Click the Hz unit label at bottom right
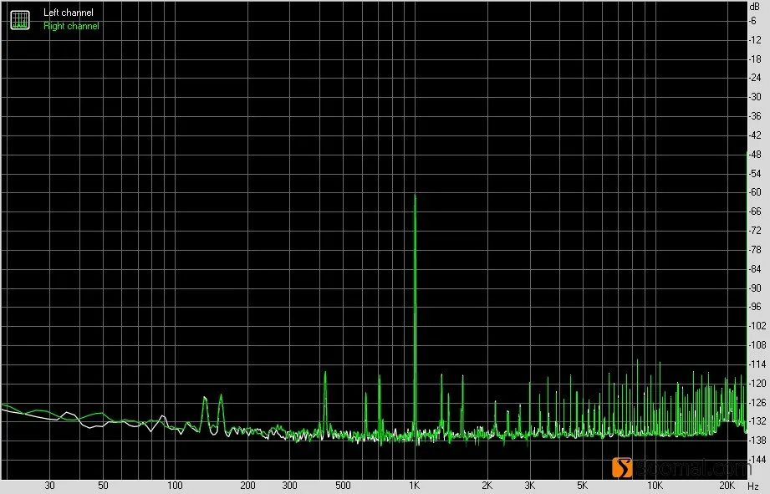 (754, 486)
